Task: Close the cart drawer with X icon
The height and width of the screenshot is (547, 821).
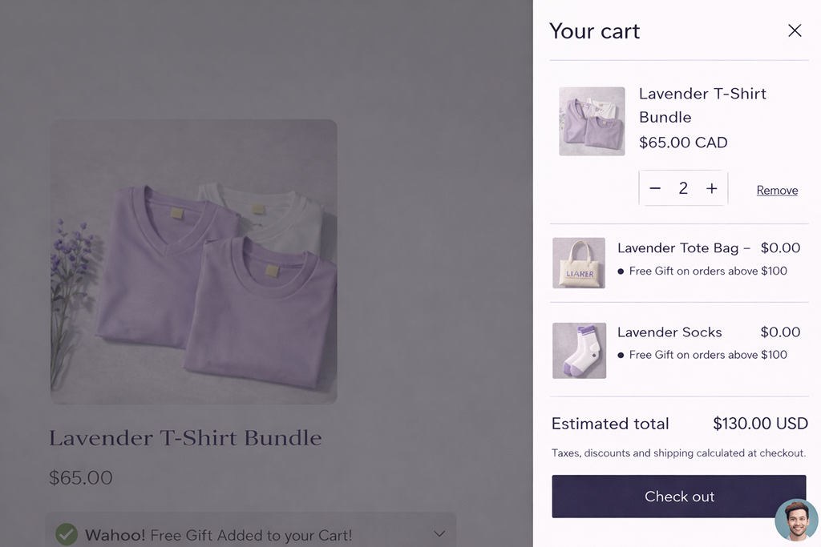Action: [795, 30]
